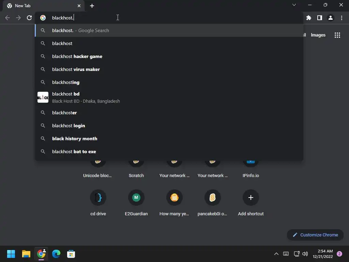Open Microsoft Store from taskbar
Screen dimensions: 349x262
click(71, 254)
